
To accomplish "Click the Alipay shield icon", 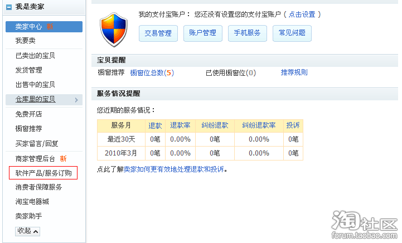I will coord(114,30).
